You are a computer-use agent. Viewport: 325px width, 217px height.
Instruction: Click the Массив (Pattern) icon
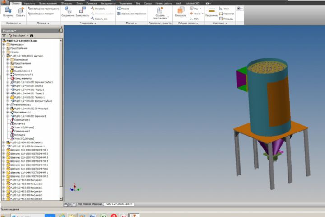[x=119, y=9]
